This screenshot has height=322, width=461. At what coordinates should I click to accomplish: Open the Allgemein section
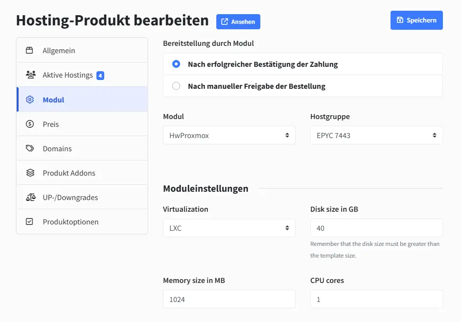pyautogui.click(x=82, y=50)
